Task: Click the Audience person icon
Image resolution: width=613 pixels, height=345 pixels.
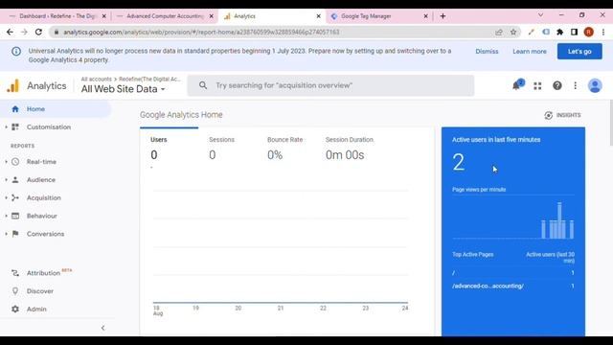Action: (x=15, y=179)
